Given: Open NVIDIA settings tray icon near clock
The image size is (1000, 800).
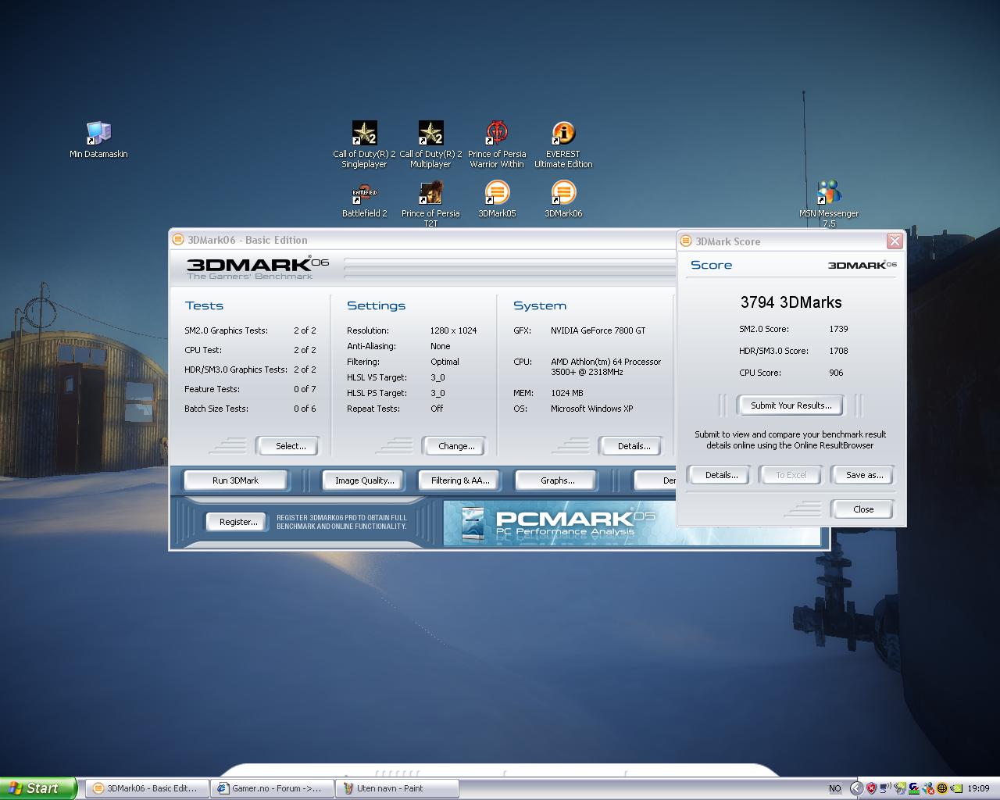Looking at the screenshot, I should click(956, 788).
